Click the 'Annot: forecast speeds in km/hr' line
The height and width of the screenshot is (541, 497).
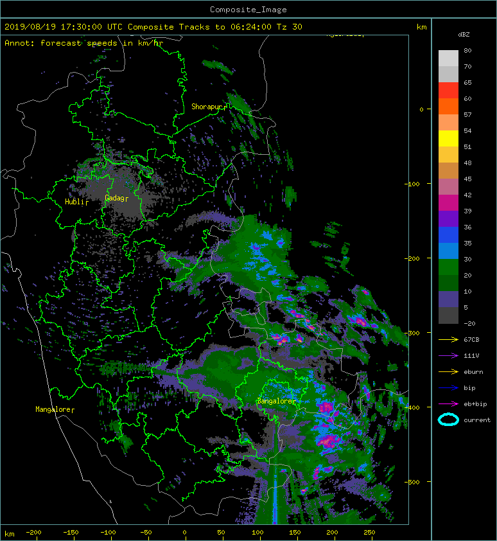click(83, 43)
